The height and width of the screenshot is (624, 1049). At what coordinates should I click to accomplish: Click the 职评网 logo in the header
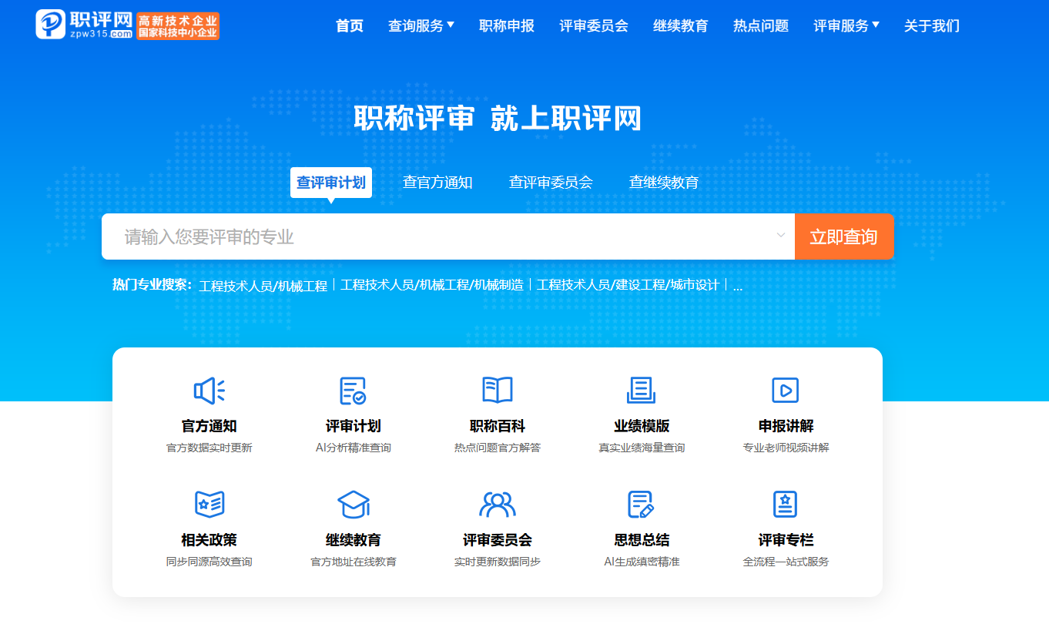pos(85,25)
